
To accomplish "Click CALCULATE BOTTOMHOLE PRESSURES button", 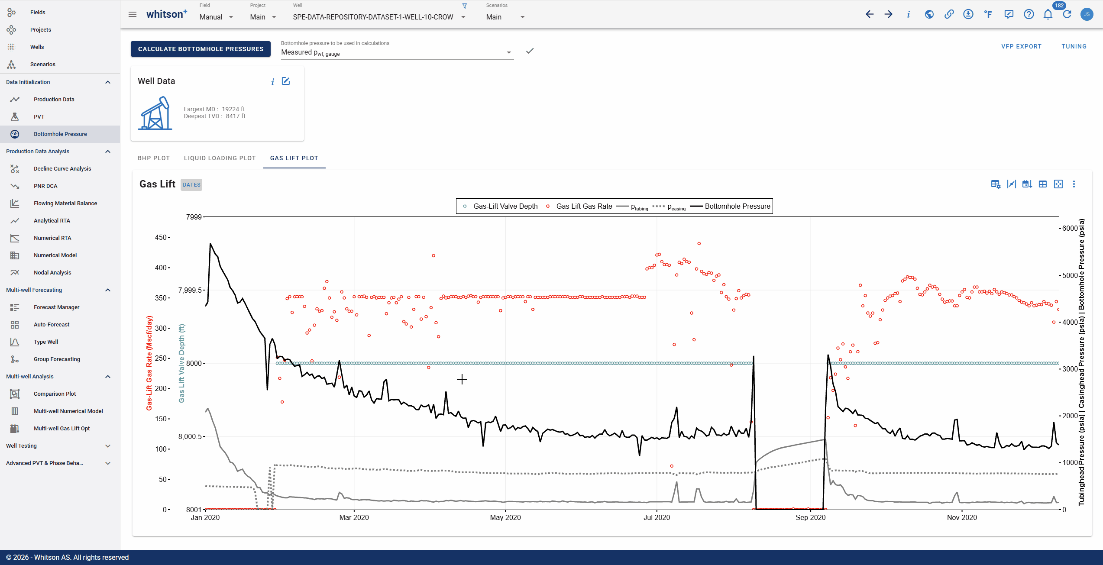I will [201, 49].
